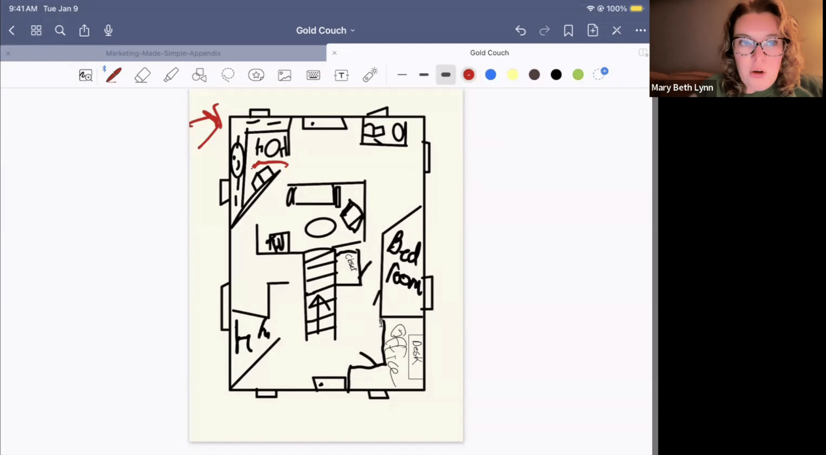Select the highlighter tool
This screenshot has width=826, height=455.
click(x=171, y=75)
